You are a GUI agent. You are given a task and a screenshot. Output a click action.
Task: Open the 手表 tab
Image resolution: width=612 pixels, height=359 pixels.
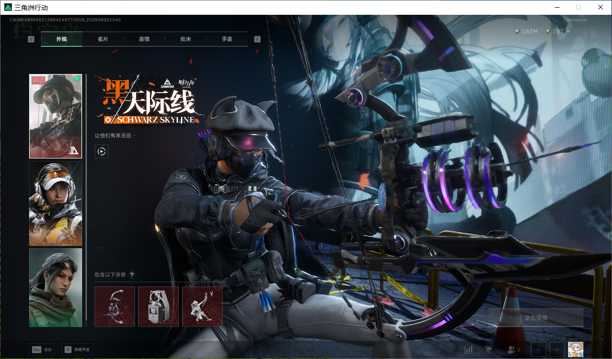227,39
